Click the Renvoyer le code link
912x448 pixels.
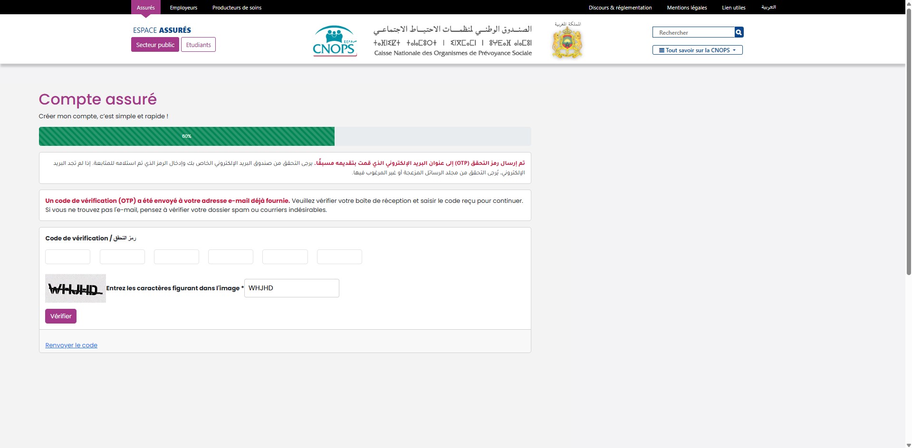click(x=71, y=345)
